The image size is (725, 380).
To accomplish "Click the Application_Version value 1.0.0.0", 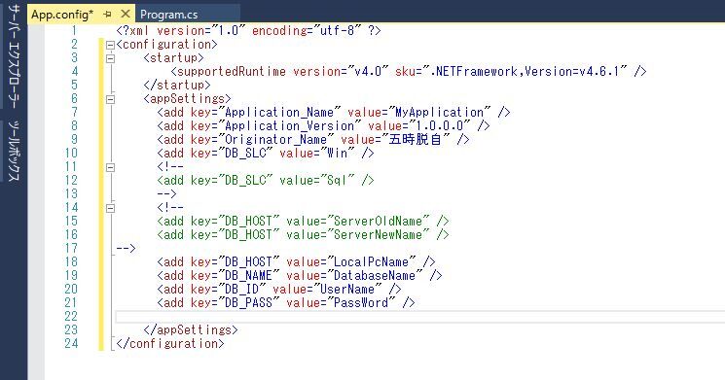I will click(439, 125).
